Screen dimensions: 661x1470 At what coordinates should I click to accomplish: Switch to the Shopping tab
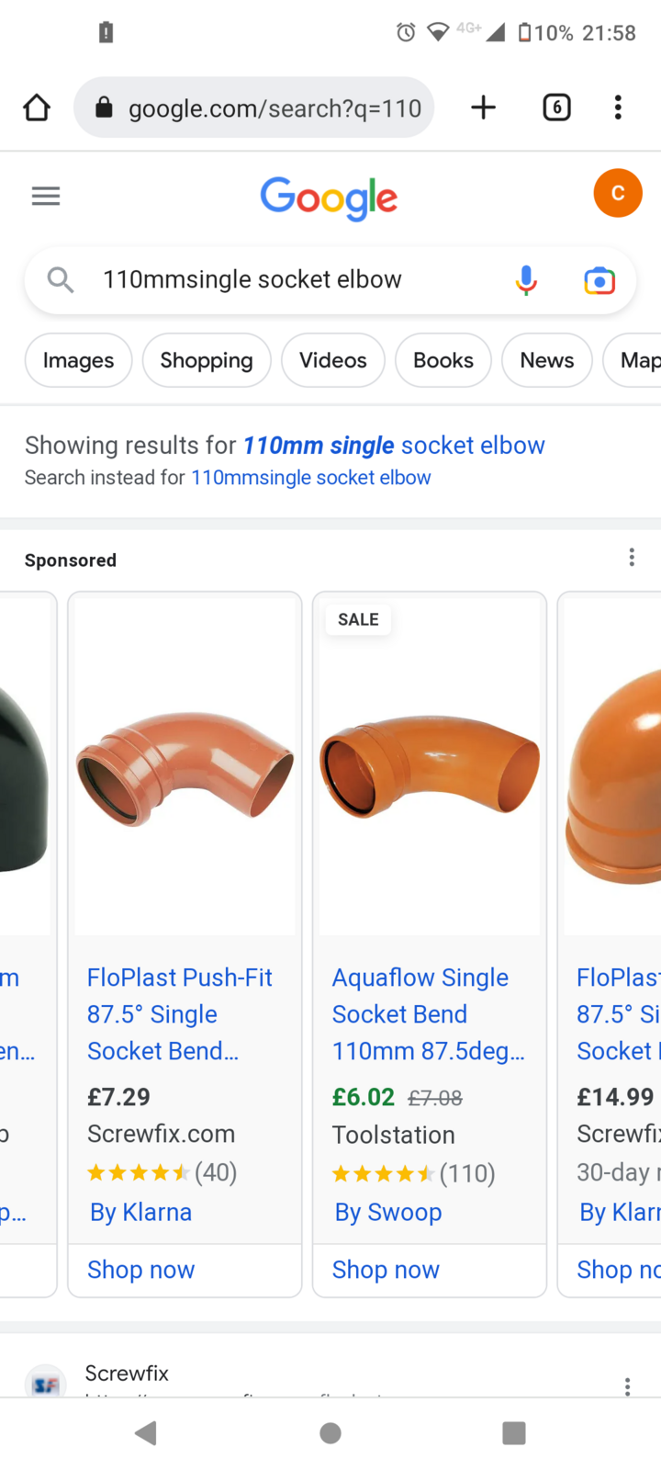coord(206,360)
